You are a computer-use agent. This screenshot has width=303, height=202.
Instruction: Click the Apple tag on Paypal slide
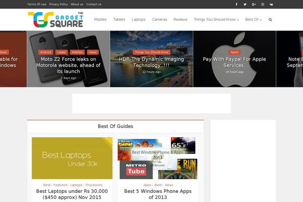234,52
